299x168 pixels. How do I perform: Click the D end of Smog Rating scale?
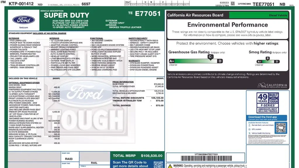click(277, 62)
